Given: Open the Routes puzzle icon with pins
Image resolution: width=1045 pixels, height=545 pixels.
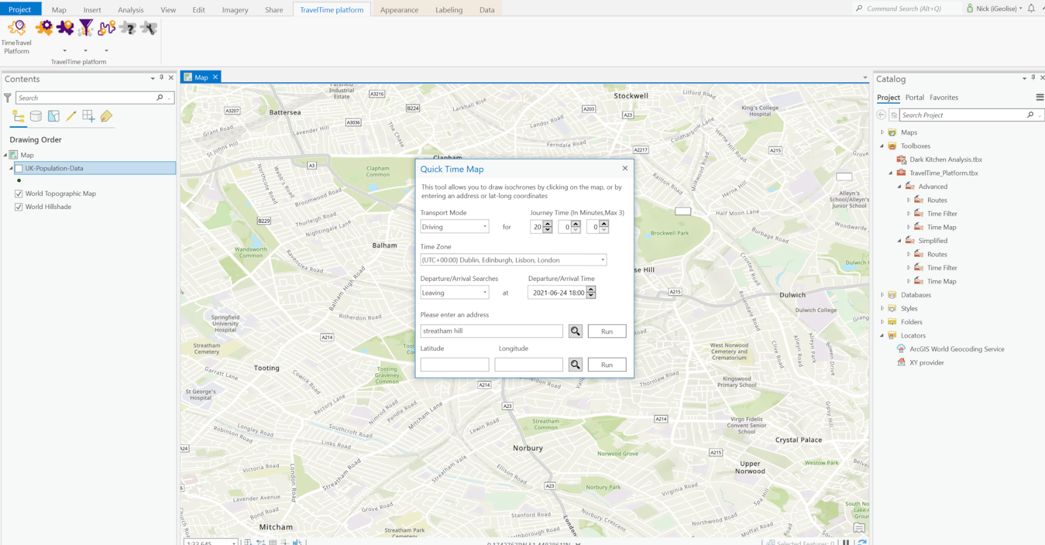Looking at the screenshot, I should [107, 27].
